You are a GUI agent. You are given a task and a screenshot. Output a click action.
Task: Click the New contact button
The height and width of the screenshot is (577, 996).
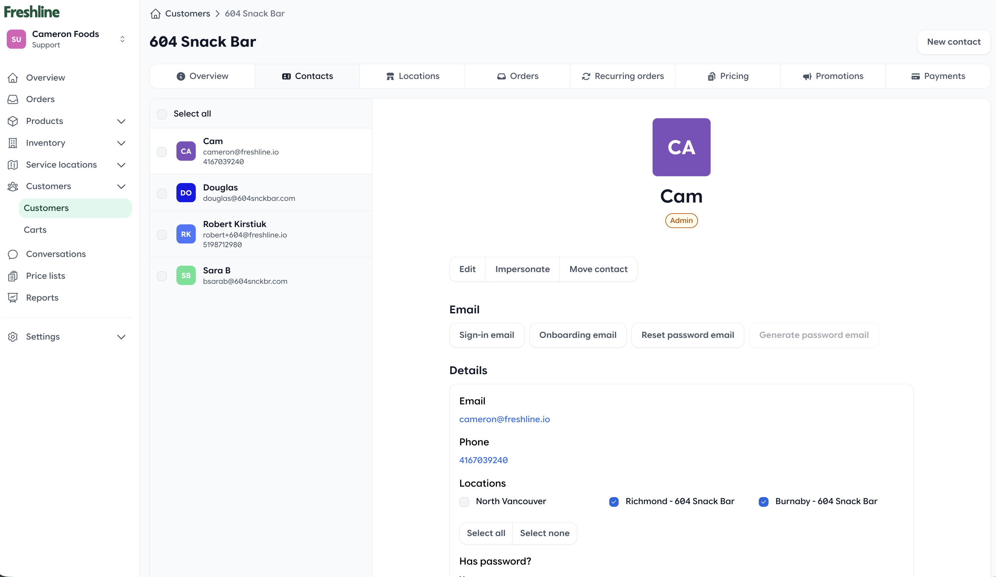(x=953, y=42)
